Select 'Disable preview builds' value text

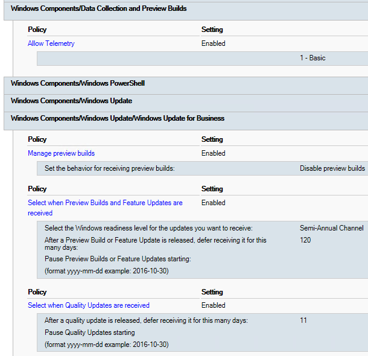pyautogui.click(x=332, y=168)
